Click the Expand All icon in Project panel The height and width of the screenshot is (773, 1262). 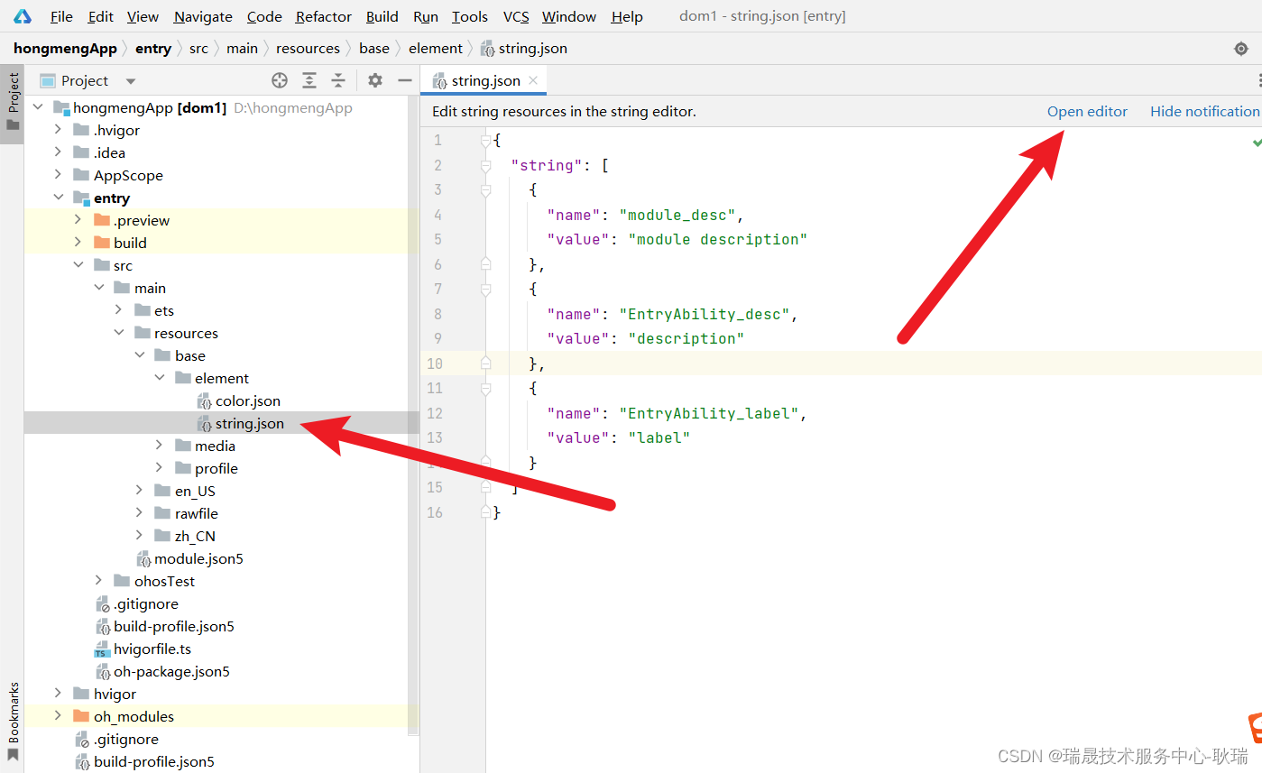click(x=309, y=80)
